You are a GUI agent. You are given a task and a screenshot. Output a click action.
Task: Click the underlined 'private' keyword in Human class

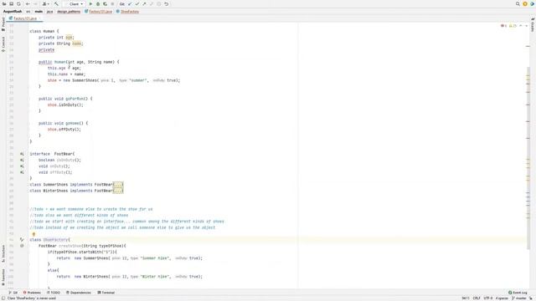(47, 50)
